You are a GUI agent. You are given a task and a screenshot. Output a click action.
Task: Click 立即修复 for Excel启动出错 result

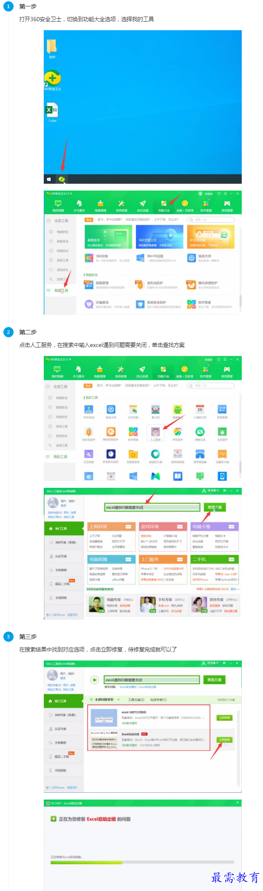tap(224, 740)
